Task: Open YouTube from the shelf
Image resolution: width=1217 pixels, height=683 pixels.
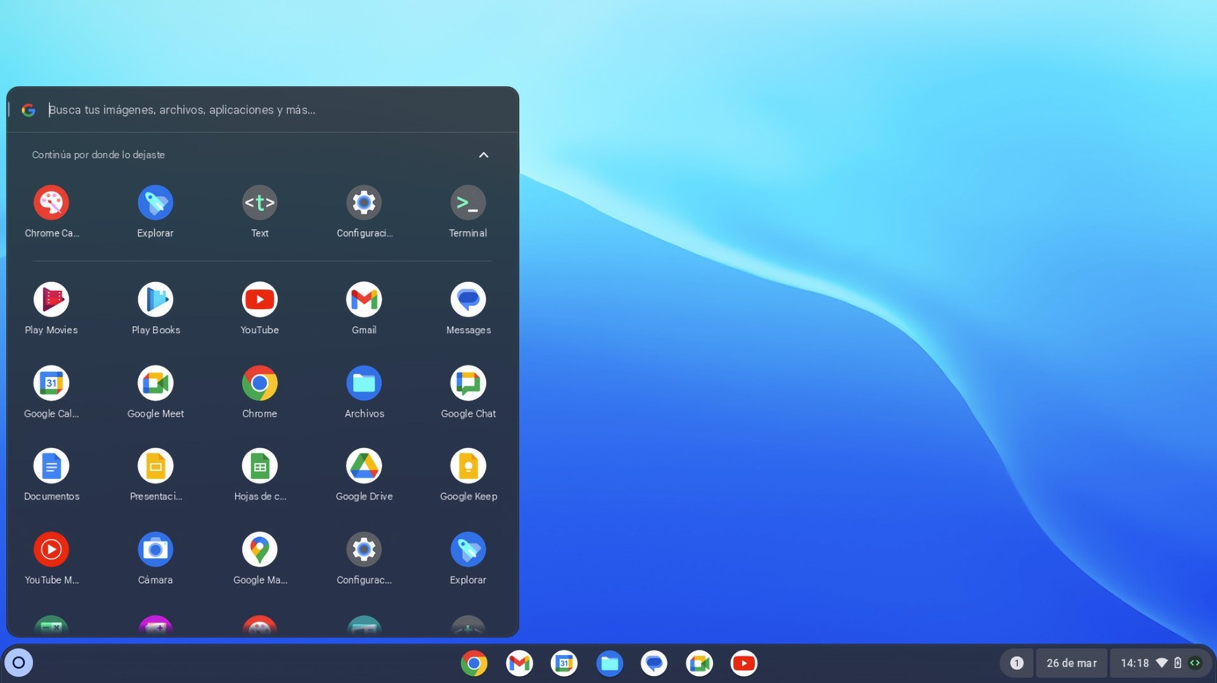Action: [744, 663]
